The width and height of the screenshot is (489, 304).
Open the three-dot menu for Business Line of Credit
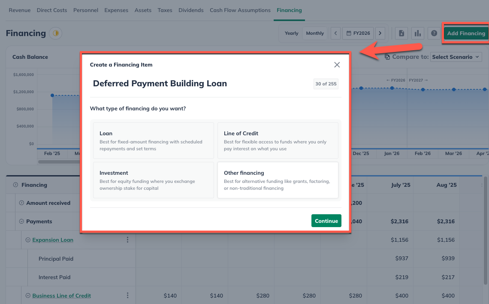click(127, 295)
